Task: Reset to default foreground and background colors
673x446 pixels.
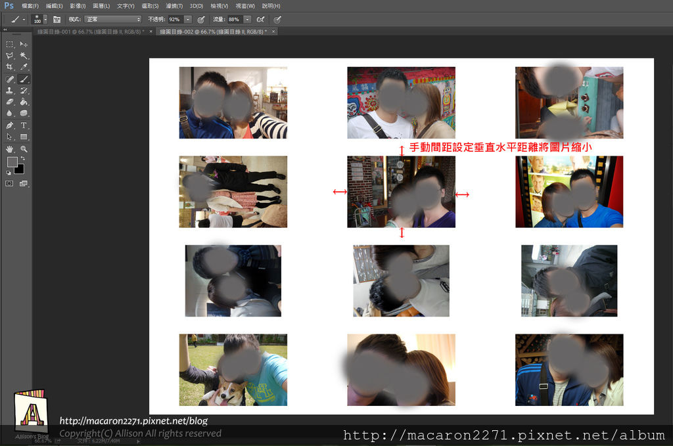Action: 9,173
